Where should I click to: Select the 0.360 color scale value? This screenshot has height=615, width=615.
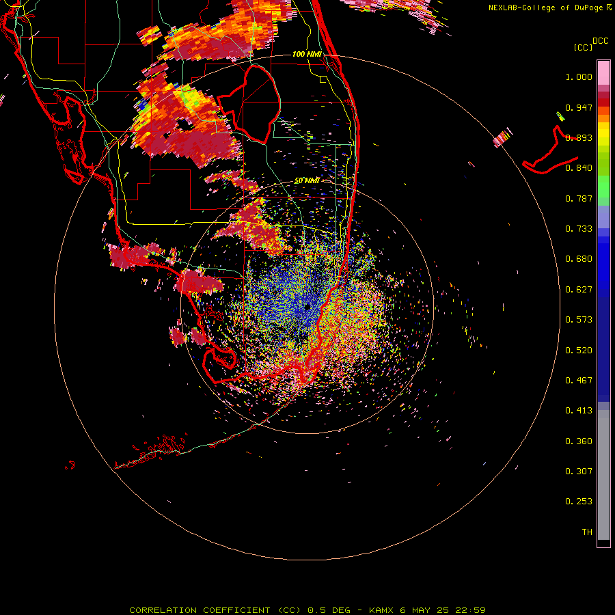(x=579, y=441)
